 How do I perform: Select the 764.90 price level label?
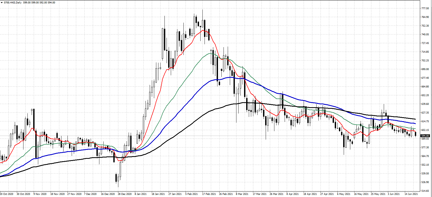pyautogui.click(x=425, y=17)
